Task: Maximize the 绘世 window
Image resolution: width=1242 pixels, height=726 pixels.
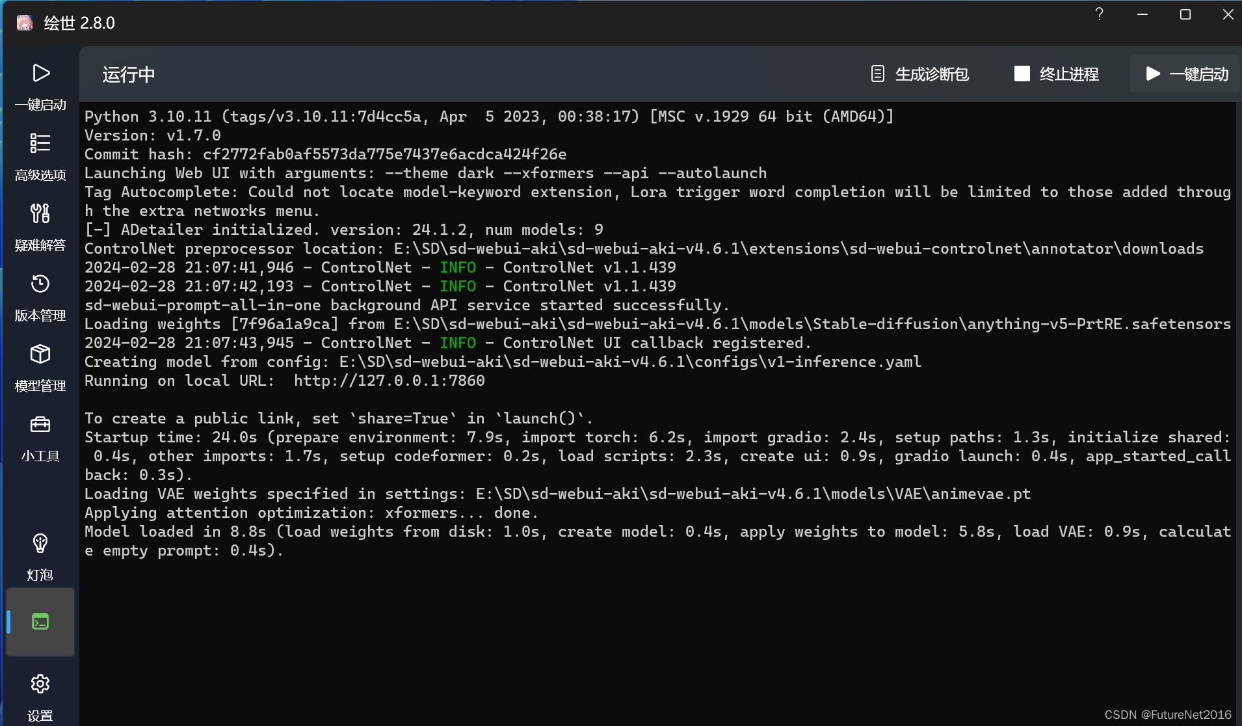Action: pyautogui.click(x=1185, y=14)
